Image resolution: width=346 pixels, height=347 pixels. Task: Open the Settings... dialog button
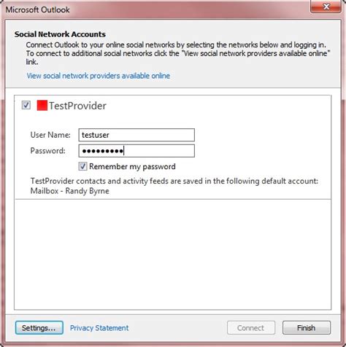click(39, 328)
